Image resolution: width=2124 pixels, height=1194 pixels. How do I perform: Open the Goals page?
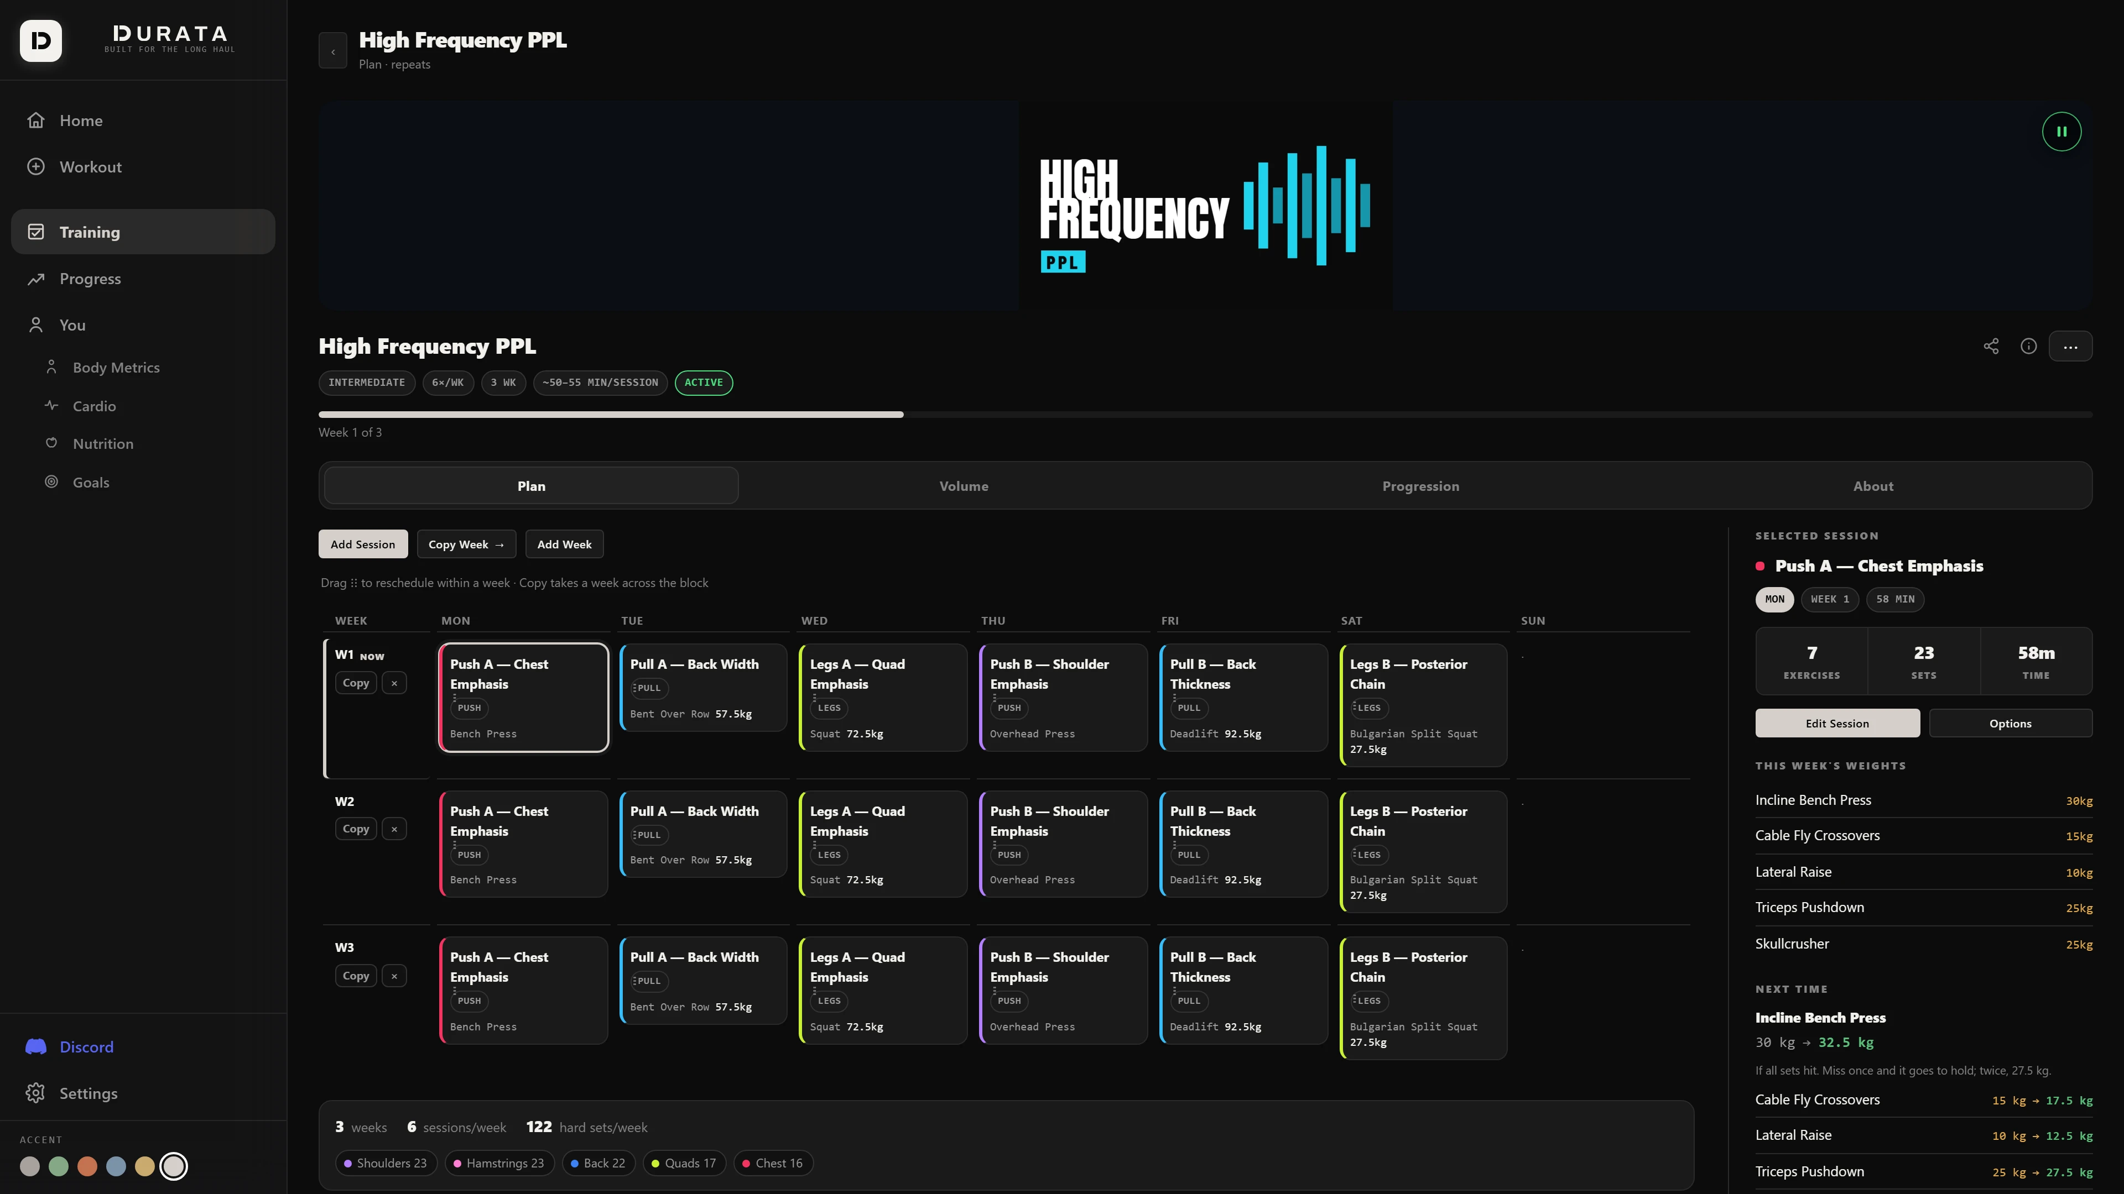[x=153, y=482]
